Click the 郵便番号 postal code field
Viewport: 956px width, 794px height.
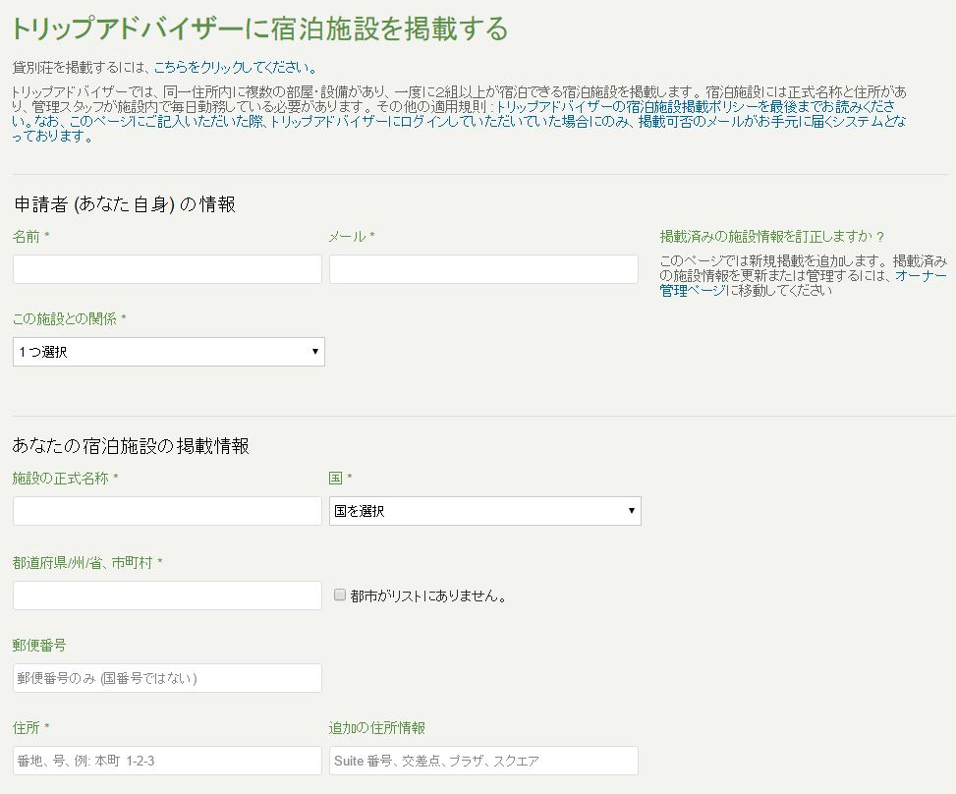pyautogui.click(x=167, y=678)
